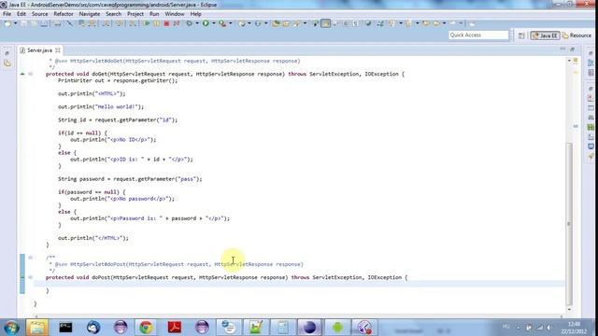Screen dimensions: 598x336
Task: Click the Run External Tools icon
Action: 222,23
